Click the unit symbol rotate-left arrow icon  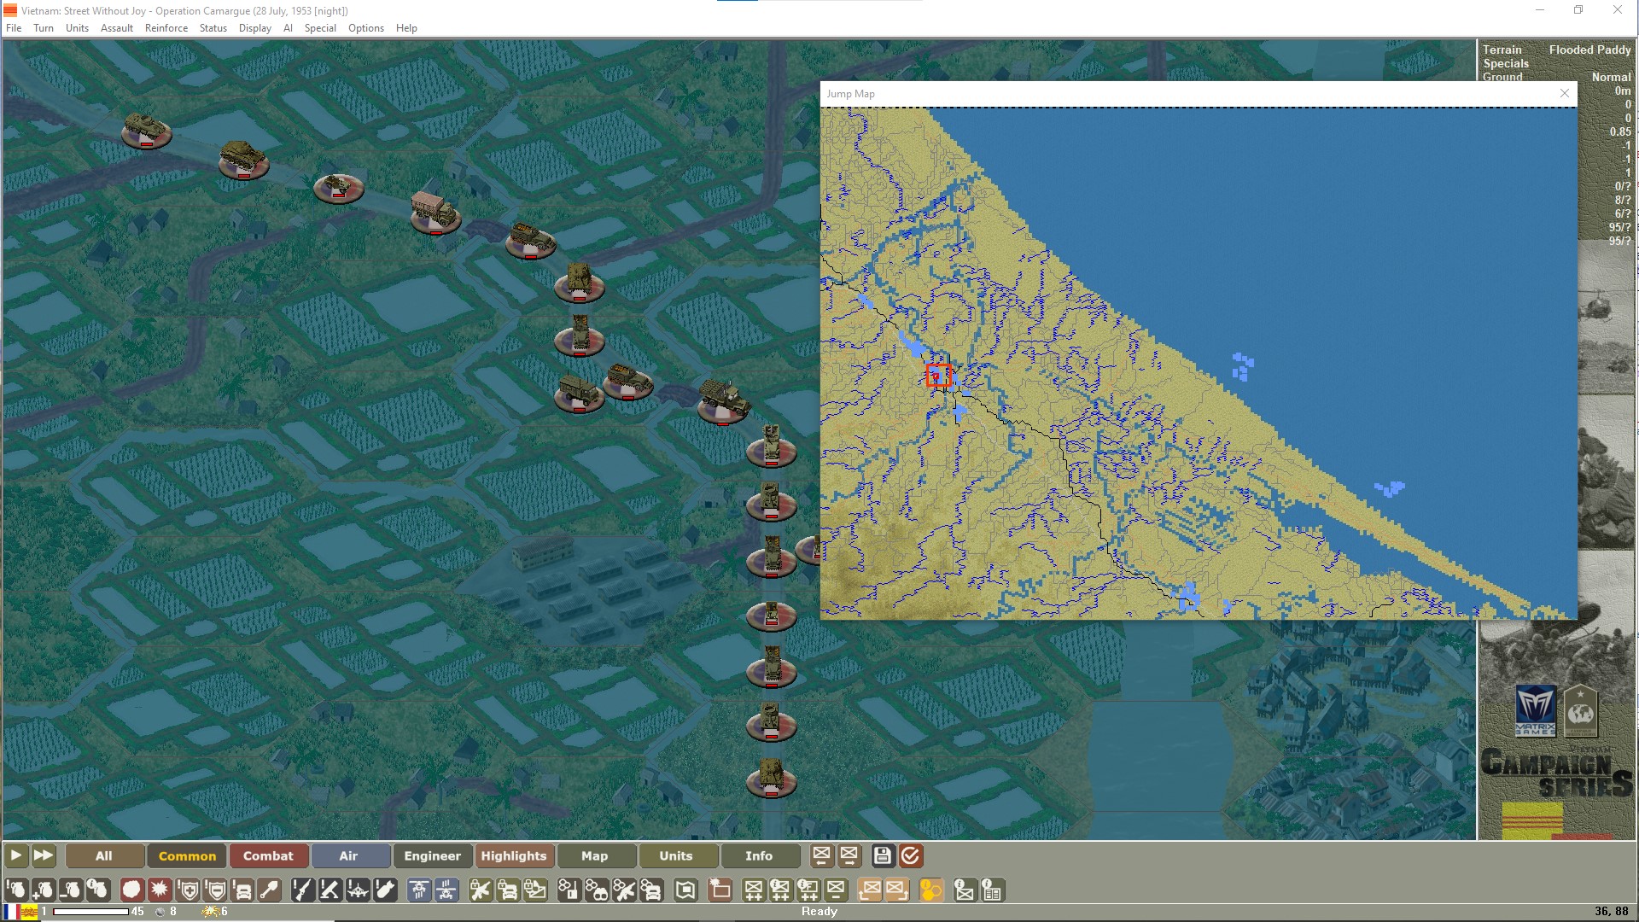pyautogui.click(x=870, y=890)
